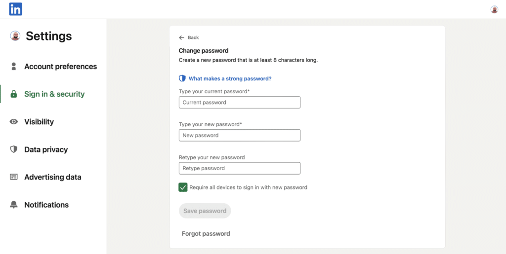This screenshot has width=506, height=254.
Task: Click the blue shield icon beside strong password
Action: 182,78
